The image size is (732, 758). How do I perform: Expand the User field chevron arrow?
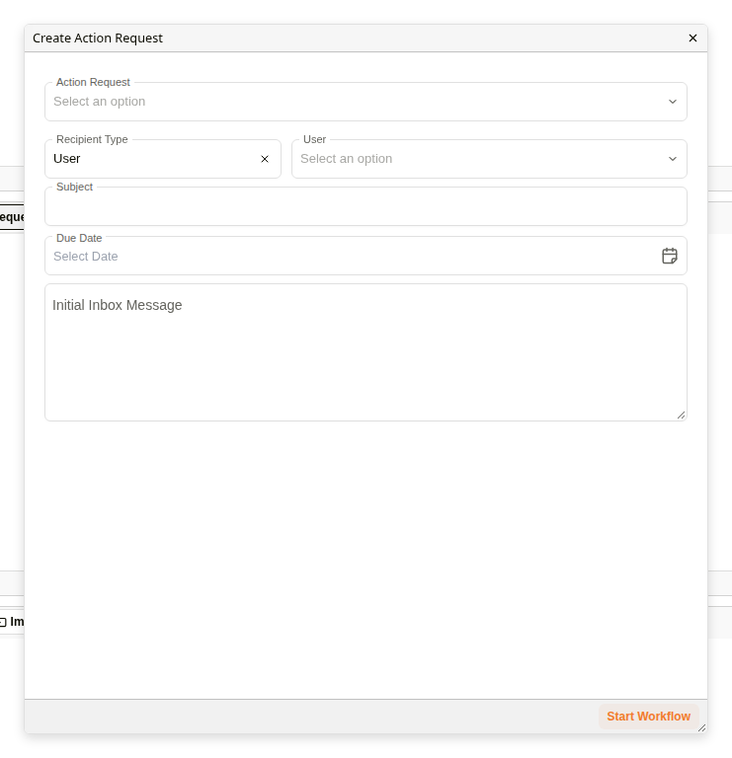673,159
